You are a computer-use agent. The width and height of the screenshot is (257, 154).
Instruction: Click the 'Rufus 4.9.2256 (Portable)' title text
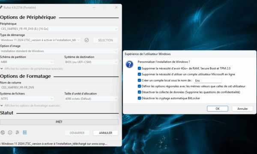(20, 8)
